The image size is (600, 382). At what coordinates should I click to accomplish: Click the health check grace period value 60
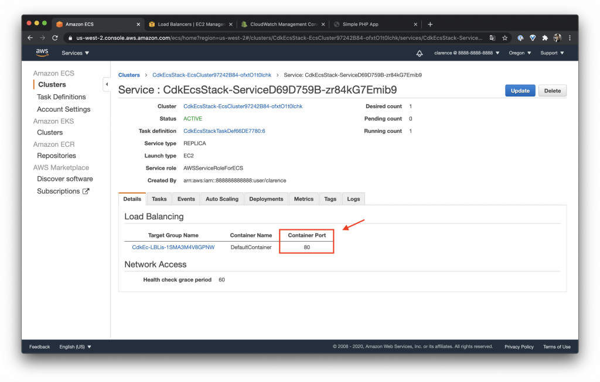pyautogui.click(x=221, y=280)
